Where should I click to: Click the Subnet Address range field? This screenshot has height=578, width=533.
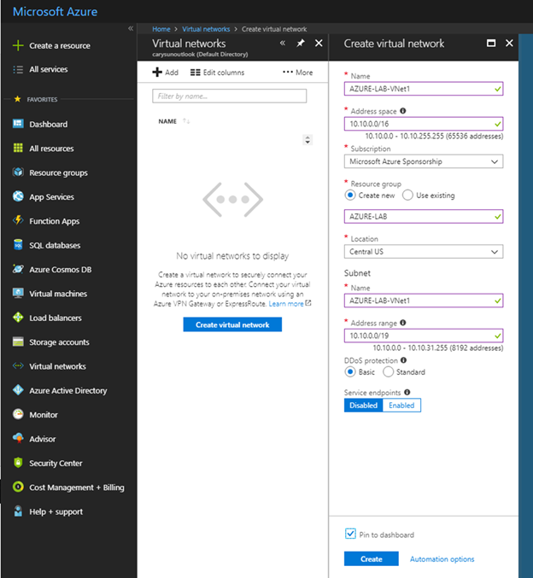point(424,336)
